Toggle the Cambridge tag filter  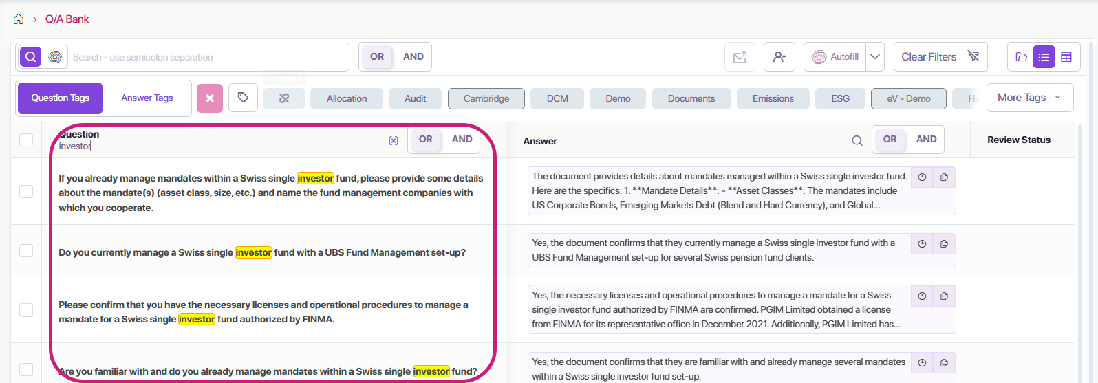pyautogui.click(x=486, y=98)
